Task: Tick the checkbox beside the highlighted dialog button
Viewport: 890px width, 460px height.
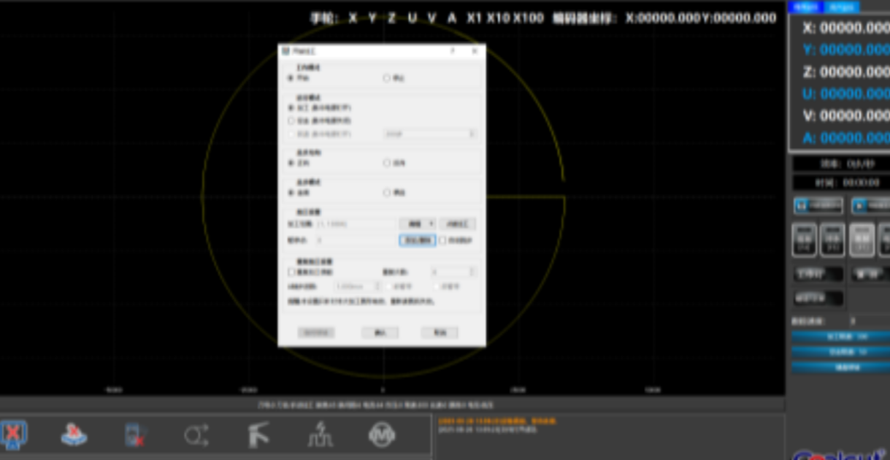Action: pos(443,240)
